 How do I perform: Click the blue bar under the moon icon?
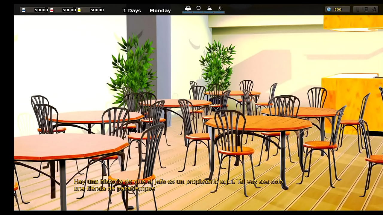(x=219, y=13)
